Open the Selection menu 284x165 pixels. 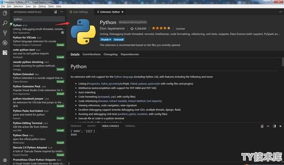(18, 6)
